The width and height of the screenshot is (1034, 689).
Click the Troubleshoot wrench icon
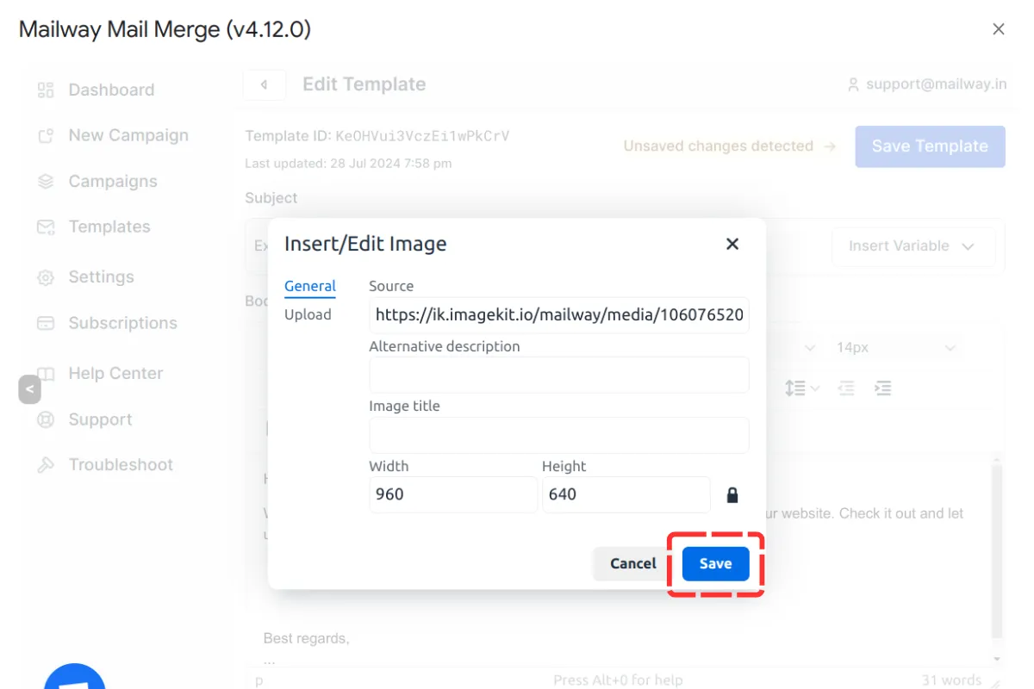[46, 465]
